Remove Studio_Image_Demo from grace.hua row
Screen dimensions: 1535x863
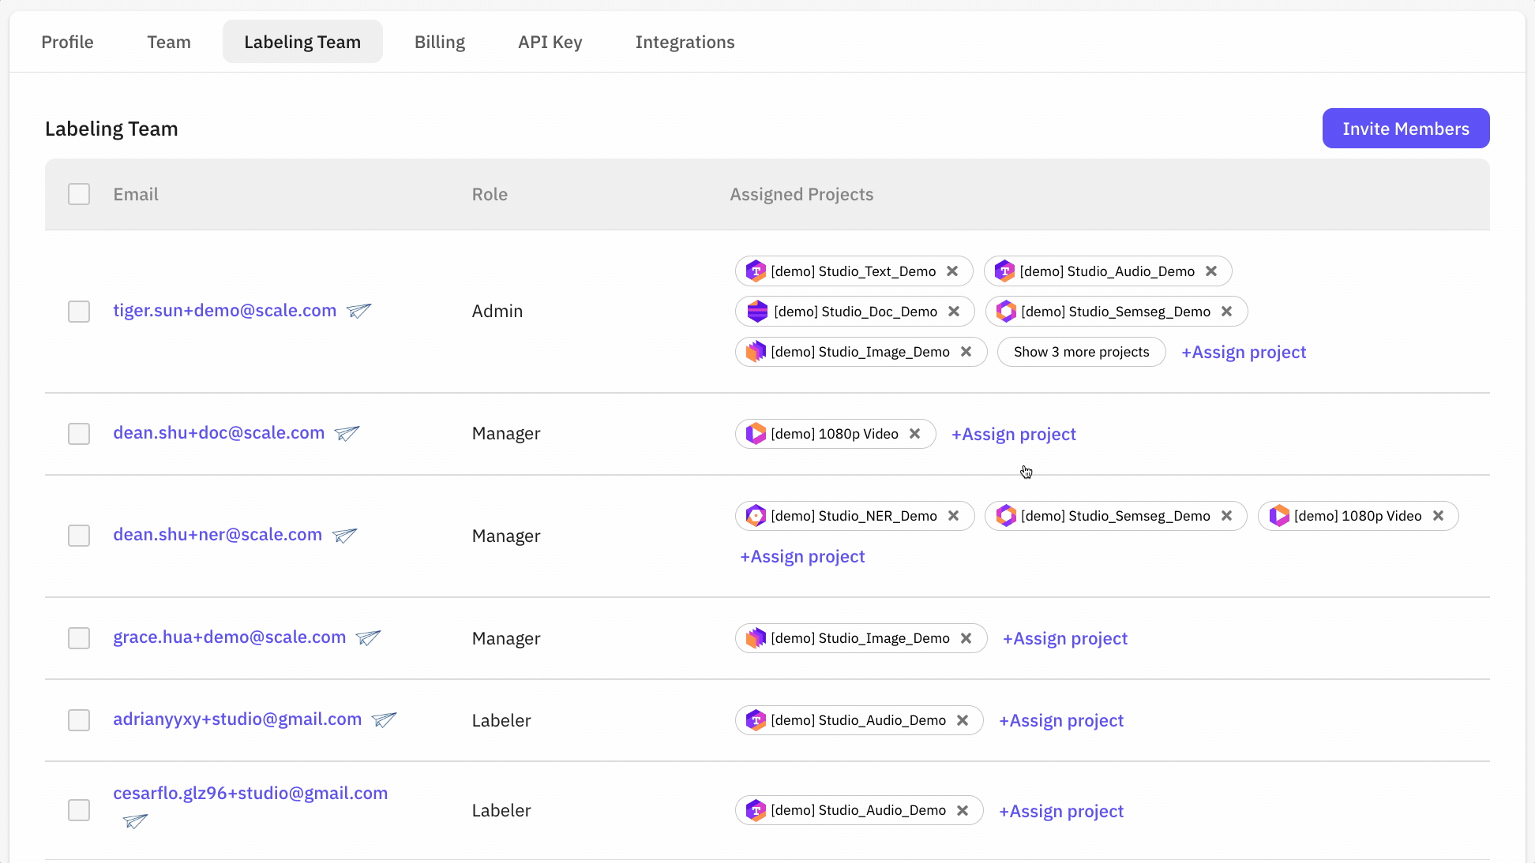click(x=966, y=638)
